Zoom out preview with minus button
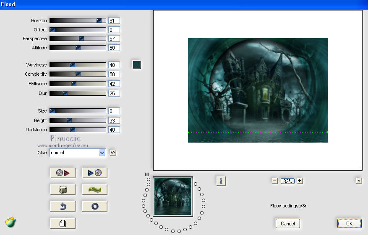 tap(274, 181)
